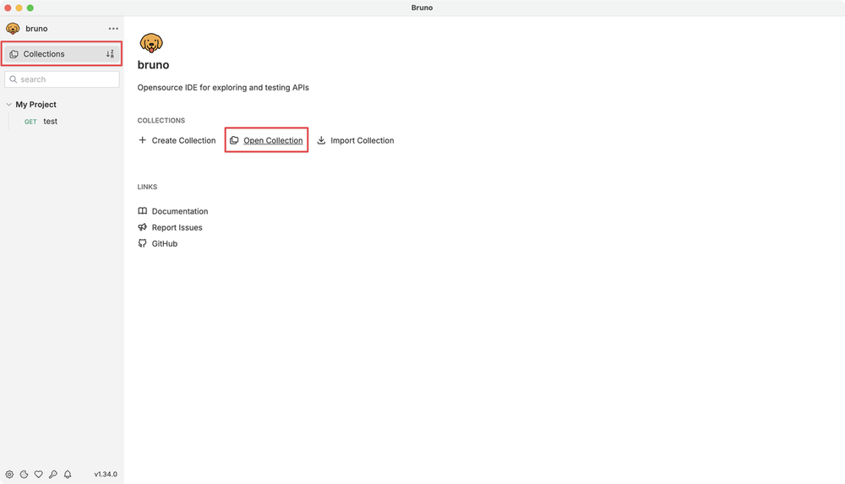Open notifications with the bell icon
The image size is (845, 484).
coord(68,475)
